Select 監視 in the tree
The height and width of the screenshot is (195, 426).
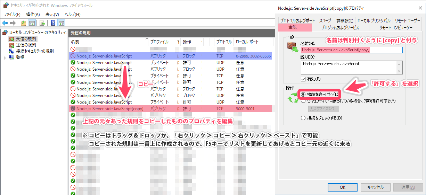[20, 57]
